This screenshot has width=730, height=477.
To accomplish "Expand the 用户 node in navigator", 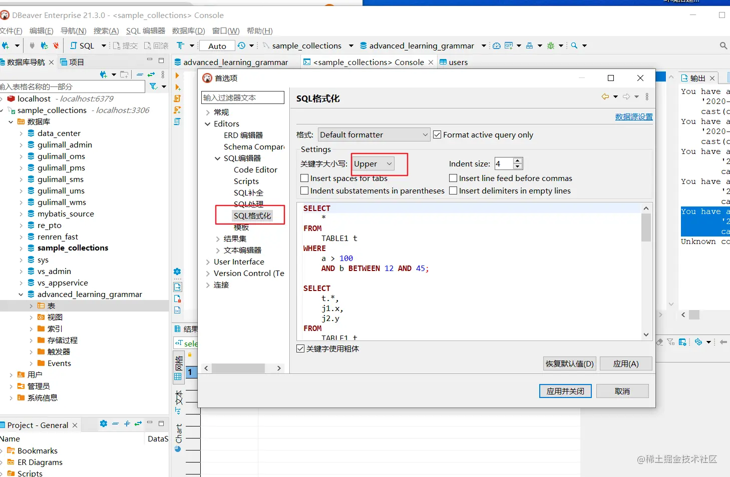I will click(11, 374).
